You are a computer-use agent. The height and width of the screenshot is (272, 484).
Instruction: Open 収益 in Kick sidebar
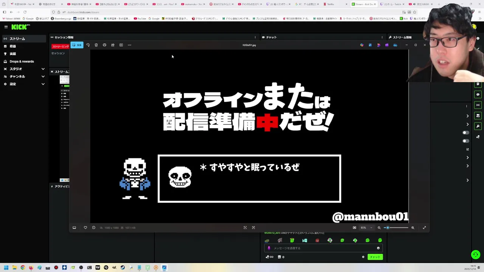pyautogui.click(x=13, y=46)
